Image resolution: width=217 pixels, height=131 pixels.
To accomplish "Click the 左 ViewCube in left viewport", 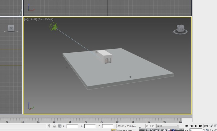I will tap(11, 28).
